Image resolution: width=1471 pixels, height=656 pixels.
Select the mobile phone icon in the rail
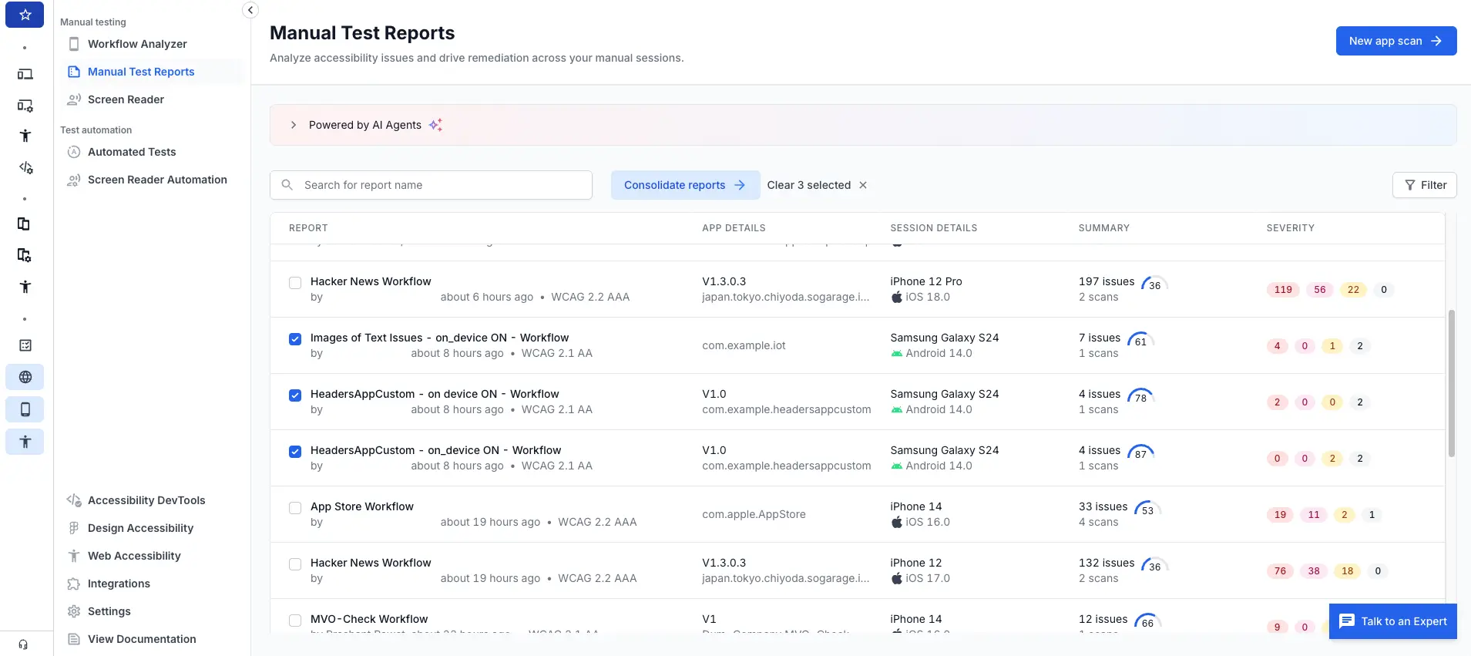(x=25, y=409)
